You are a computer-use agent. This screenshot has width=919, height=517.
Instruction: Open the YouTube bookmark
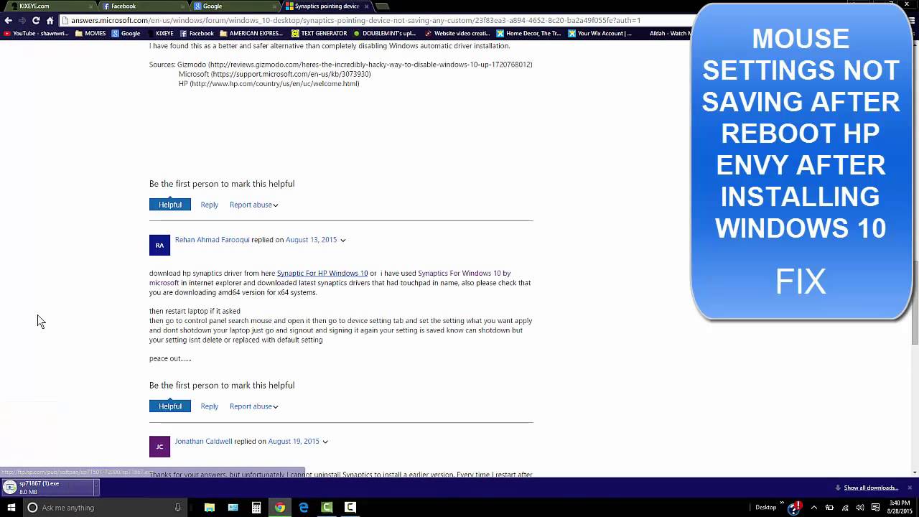click(x=36, y=33)
